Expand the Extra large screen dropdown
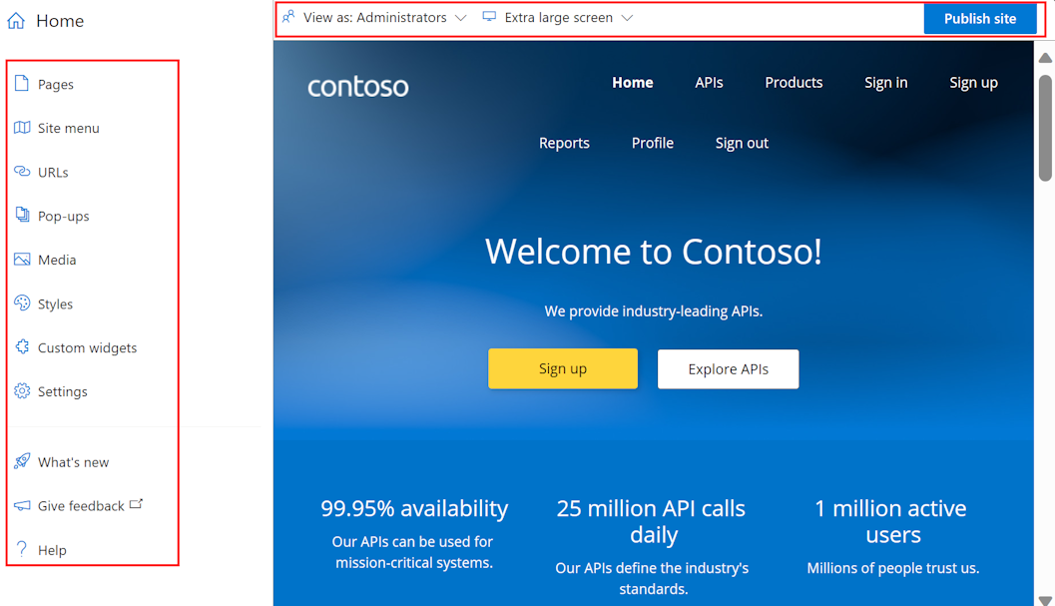Image resolution: width=1055 pixels, height=606 pixels. (559, 18)
